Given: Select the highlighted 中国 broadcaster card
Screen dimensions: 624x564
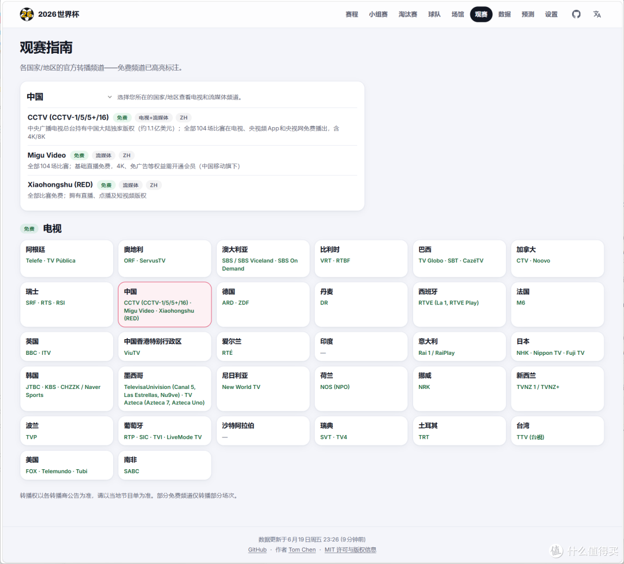Looking at the screenshot, I should [x=165, y=305].
